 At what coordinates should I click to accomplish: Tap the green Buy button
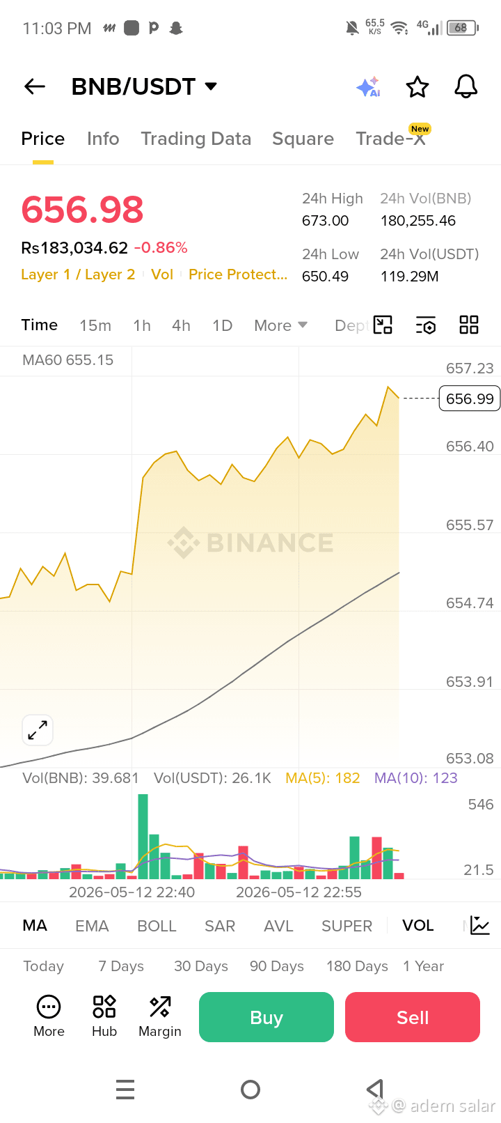point(267,1017)
